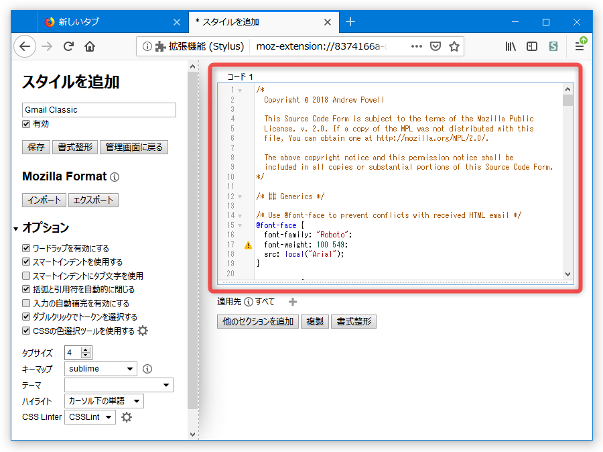Click the warning icon on line 17
Viewport: 603px width, 452px height.
[248, 245]
